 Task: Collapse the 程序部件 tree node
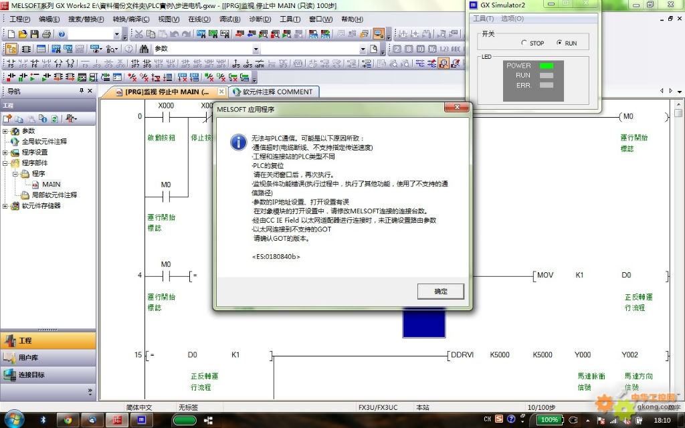(x=5, y=163)
